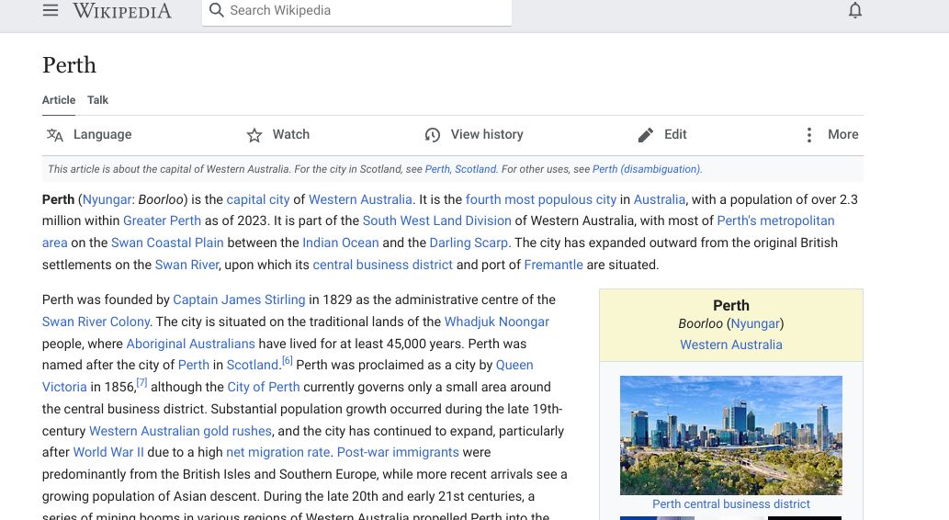Switch to the Article tab

click(59, 100)
